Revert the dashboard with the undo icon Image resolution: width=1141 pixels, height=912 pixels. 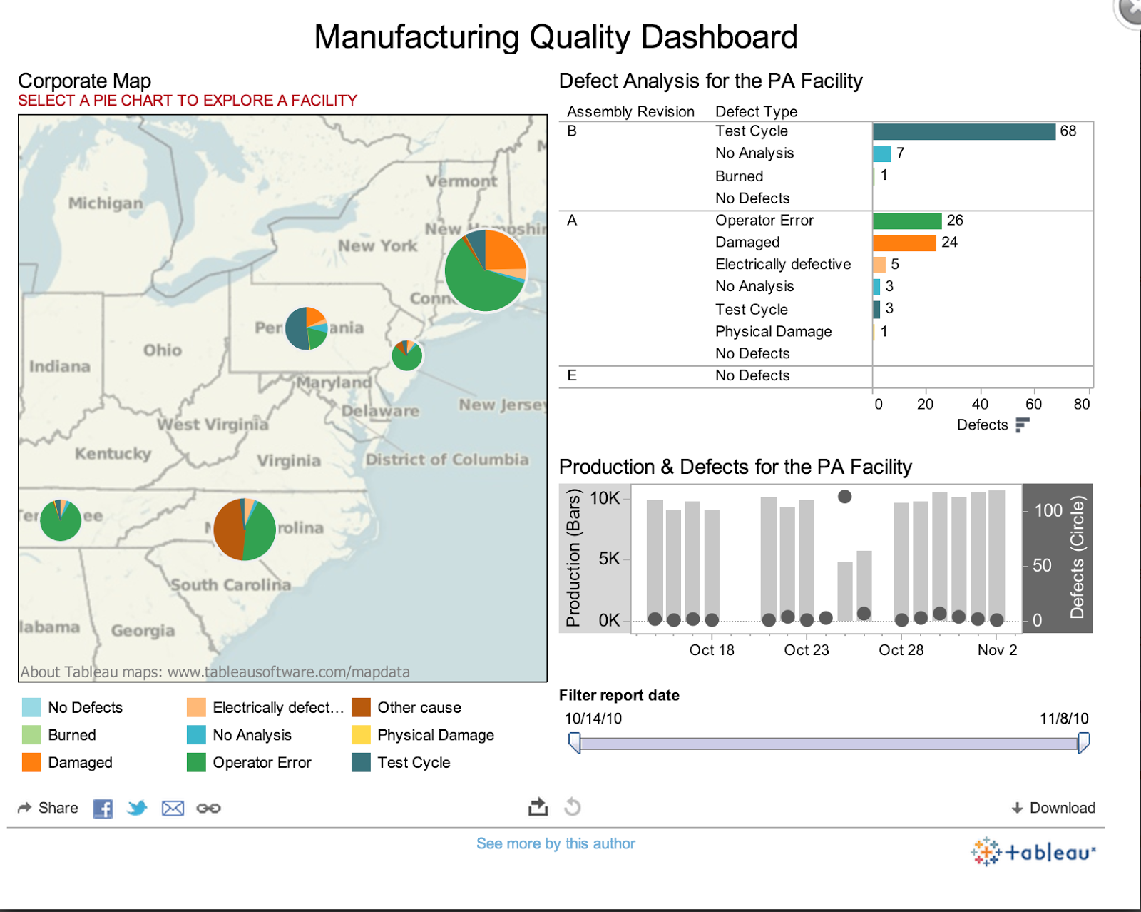(570, 806)
